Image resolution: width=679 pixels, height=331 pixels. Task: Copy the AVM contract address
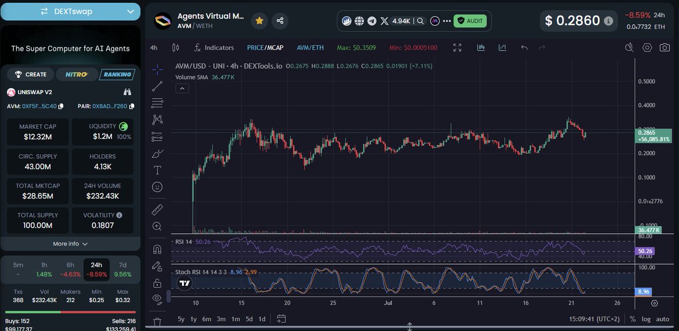(61, 106)
